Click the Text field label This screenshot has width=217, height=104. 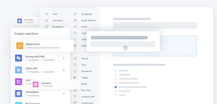[x=55, y=14]
